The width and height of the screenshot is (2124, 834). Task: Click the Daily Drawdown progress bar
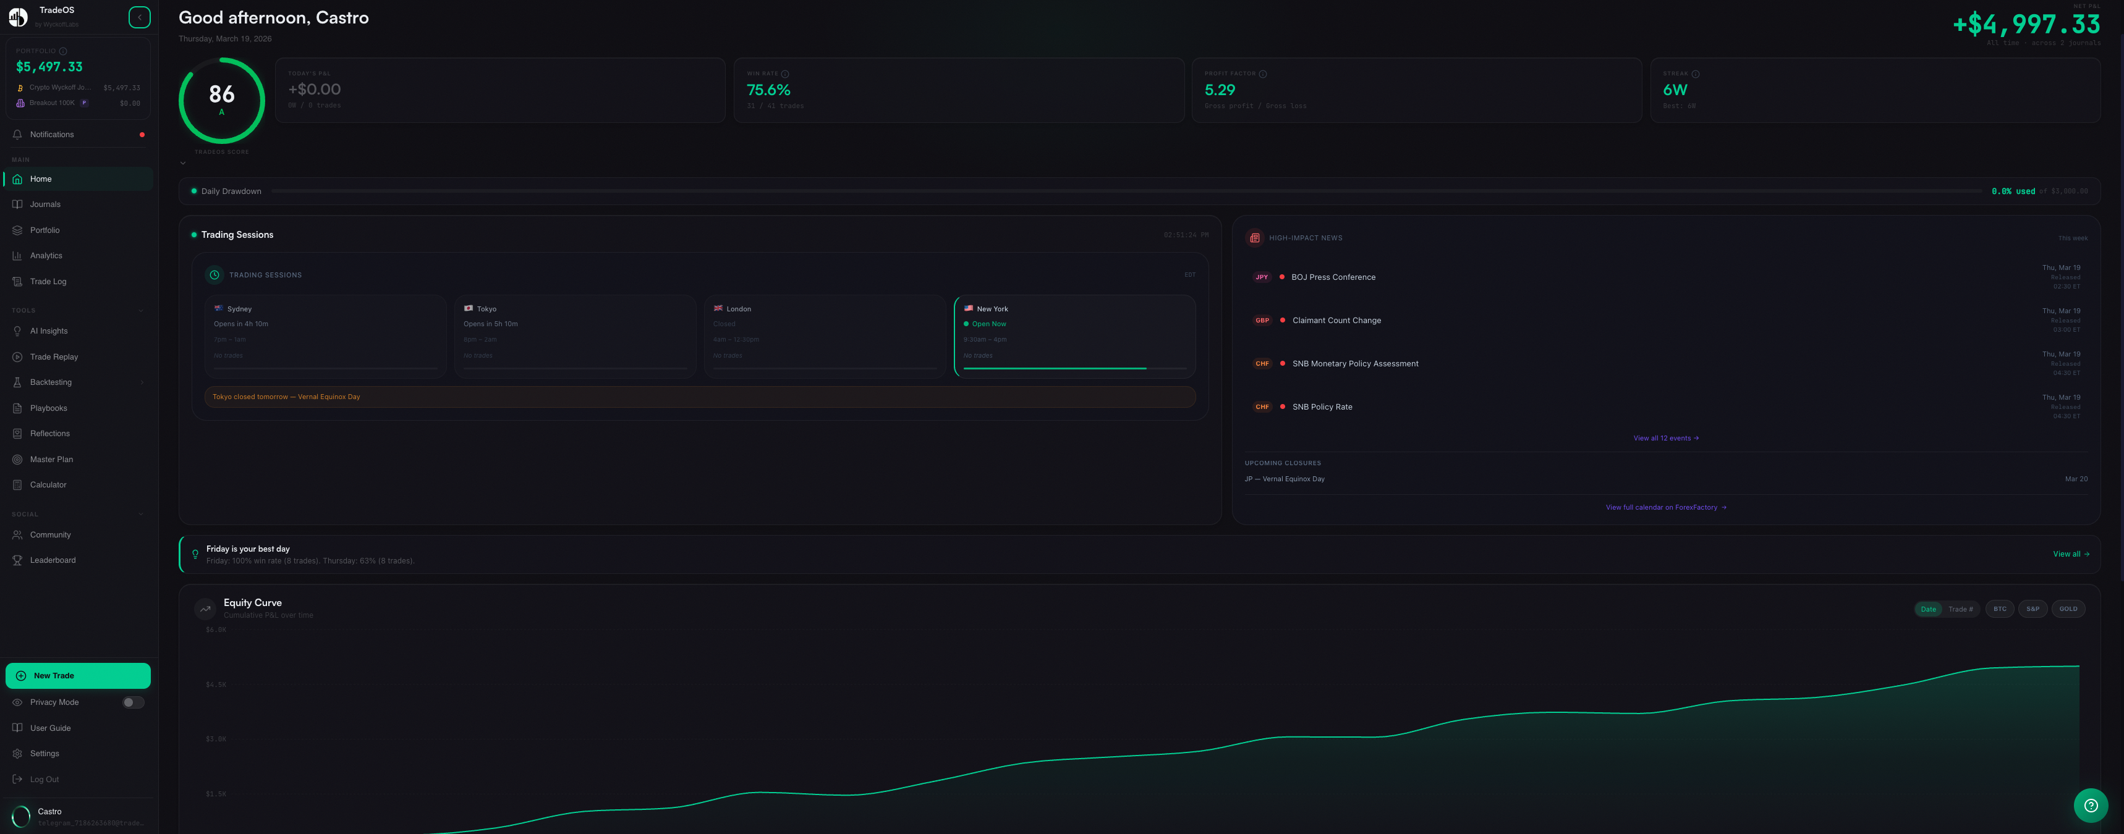coord(1072,190)
